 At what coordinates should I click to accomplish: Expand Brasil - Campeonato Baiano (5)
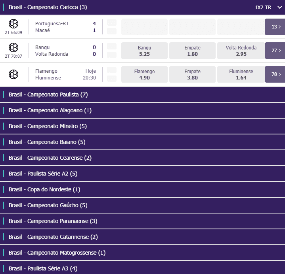coord(143,142)
